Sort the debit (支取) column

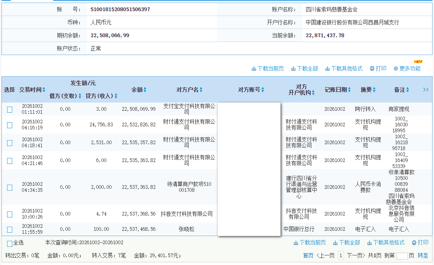80,96
